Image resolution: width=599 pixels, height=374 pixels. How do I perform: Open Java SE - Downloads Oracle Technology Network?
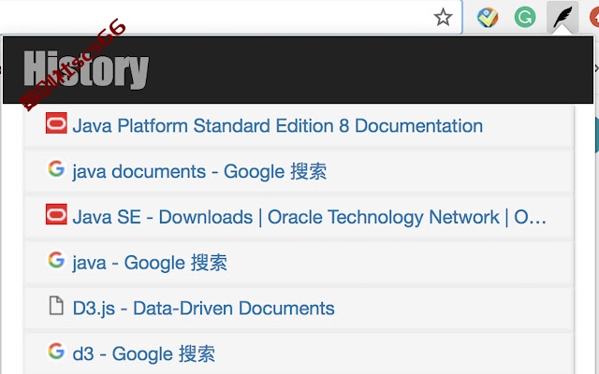(x=310, y=217)
